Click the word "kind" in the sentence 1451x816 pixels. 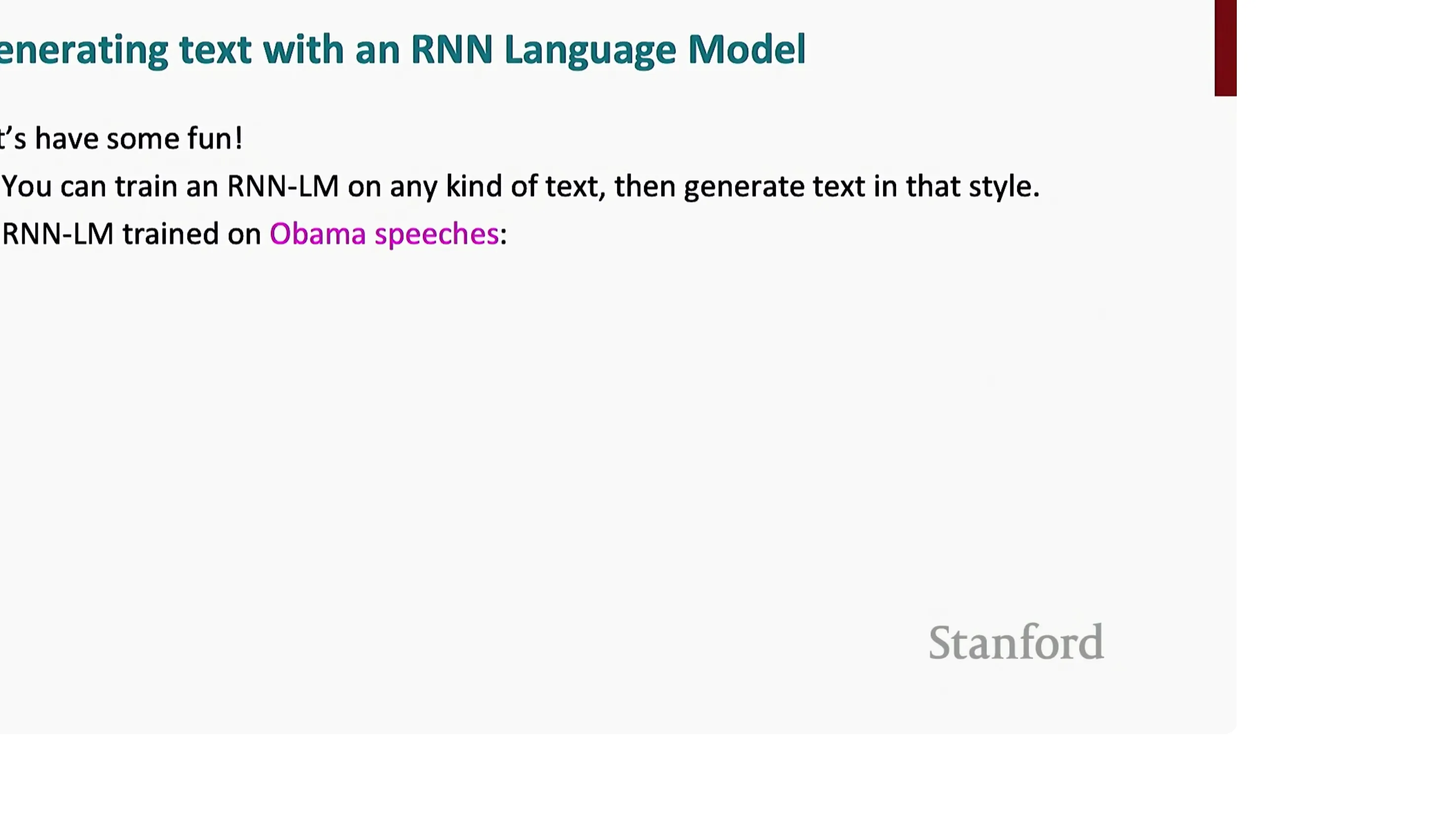(473, 186)
